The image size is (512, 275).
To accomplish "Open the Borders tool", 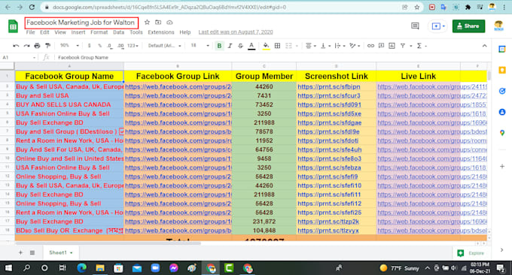I will point(277,46).
